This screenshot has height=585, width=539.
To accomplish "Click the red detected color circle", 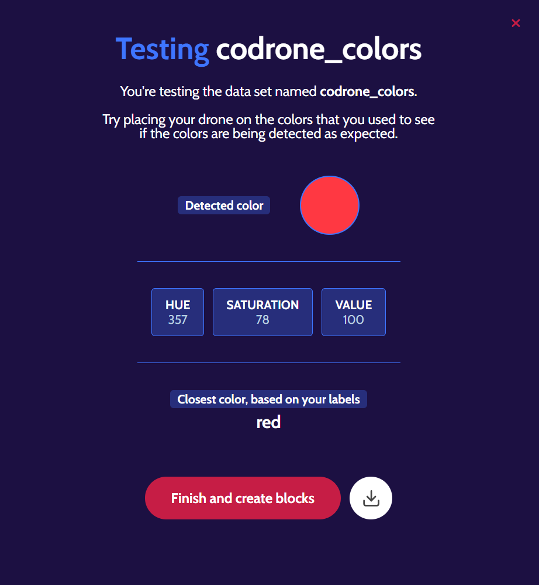I will coord(330,206).
